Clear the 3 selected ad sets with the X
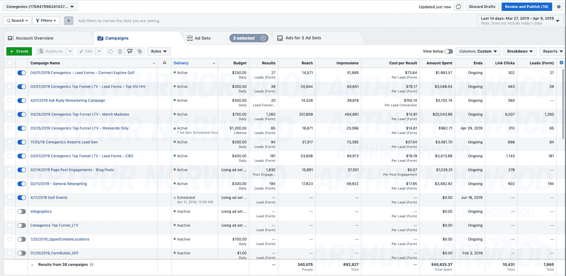 (x=263, y=38)
